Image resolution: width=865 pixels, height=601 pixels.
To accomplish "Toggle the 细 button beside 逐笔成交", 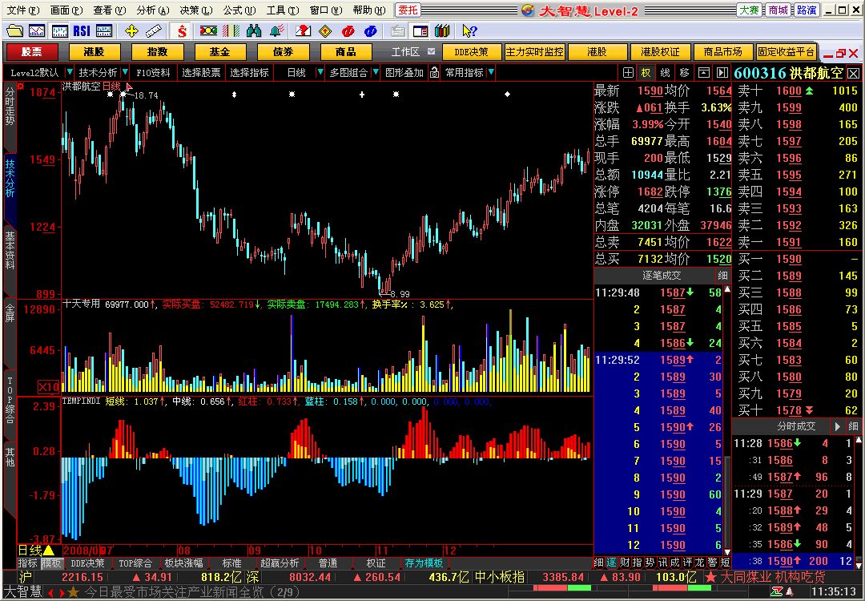I will point(722,276).
